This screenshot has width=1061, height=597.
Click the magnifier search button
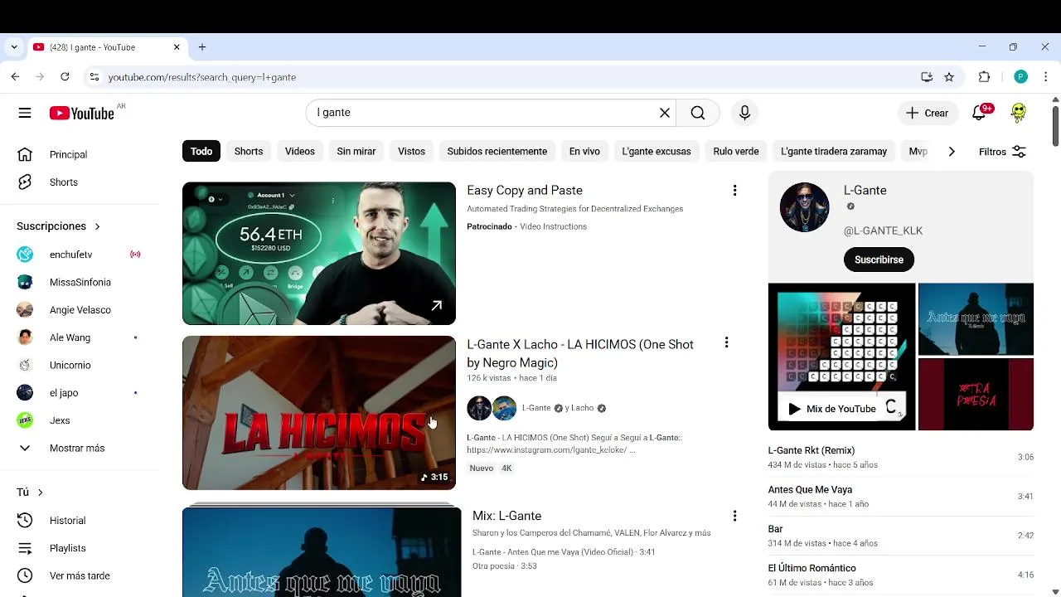[x=698, y=113]
